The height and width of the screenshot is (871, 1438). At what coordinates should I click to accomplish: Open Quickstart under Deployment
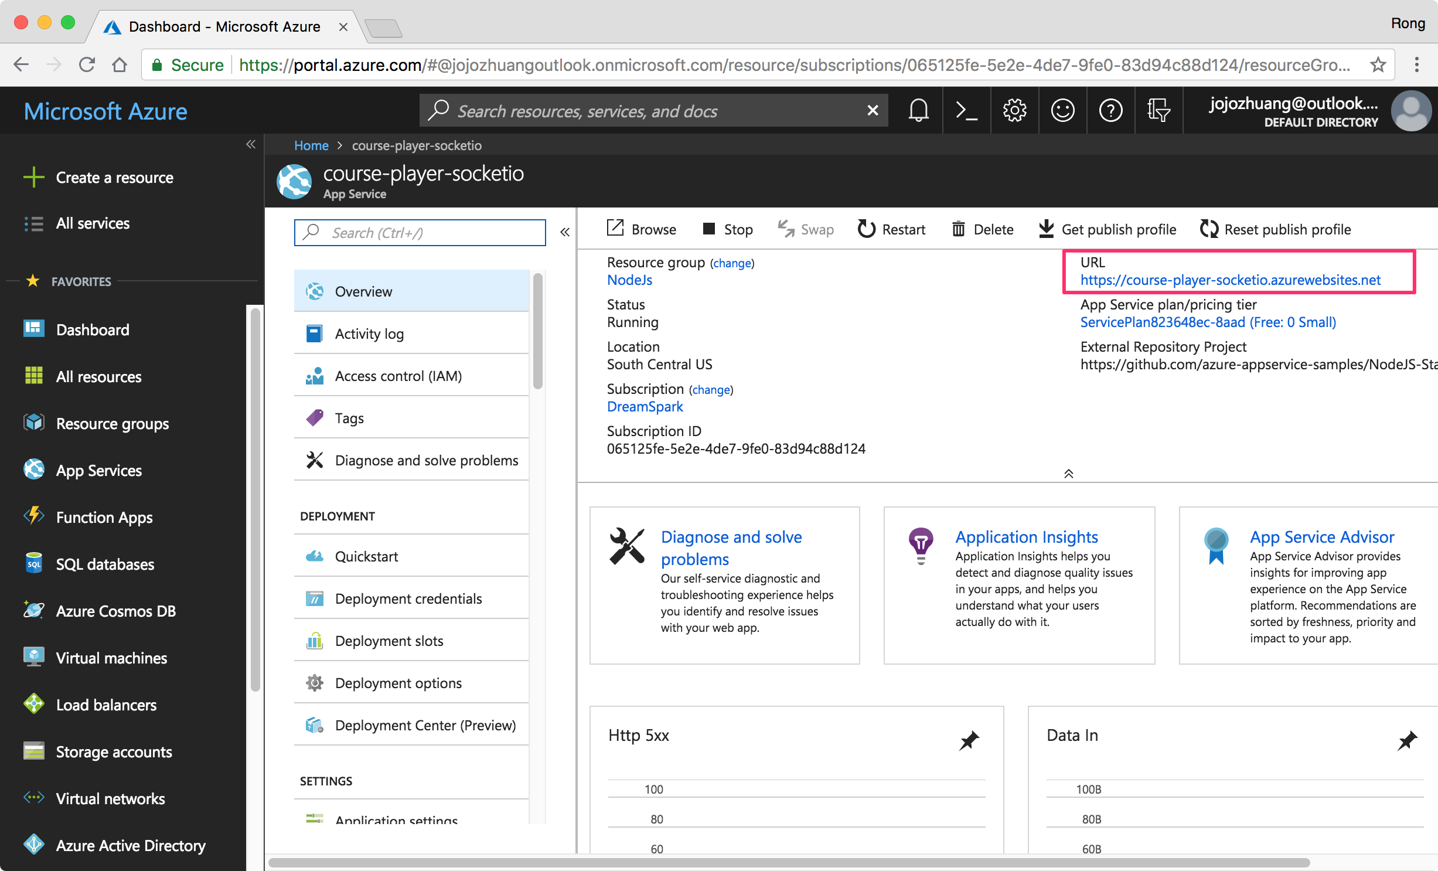coord(411,556)
